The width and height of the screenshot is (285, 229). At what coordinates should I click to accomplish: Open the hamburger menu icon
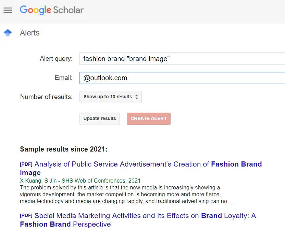[8, 10]
